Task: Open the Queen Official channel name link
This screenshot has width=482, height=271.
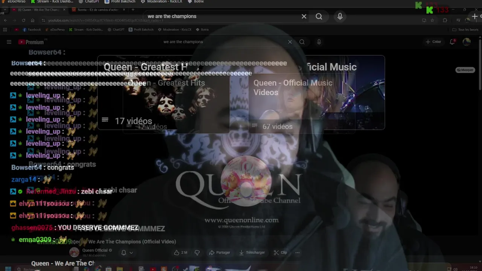Action: (x=95, y=250)
